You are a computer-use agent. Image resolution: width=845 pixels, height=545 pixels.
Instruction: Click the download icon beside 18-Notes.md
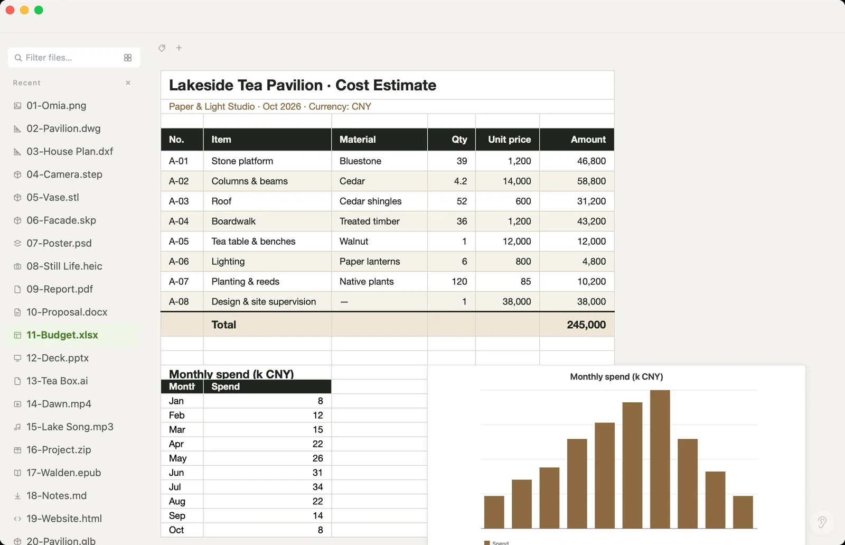pyautogui.click(x=17, y=496)
